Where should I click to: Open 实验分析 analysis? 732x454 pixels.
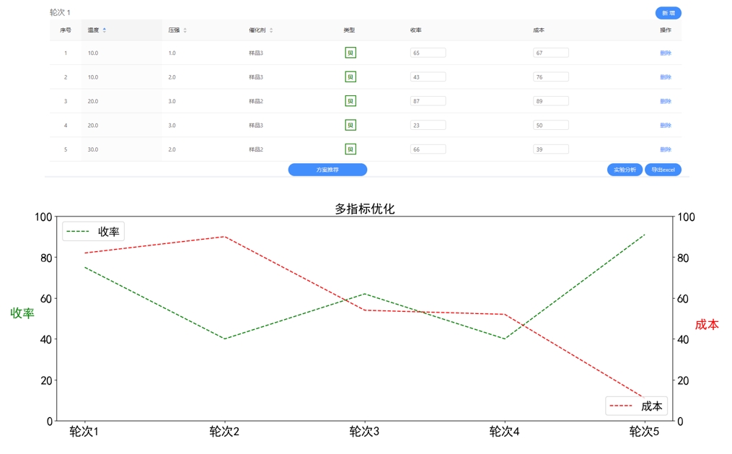coord(625,170)
